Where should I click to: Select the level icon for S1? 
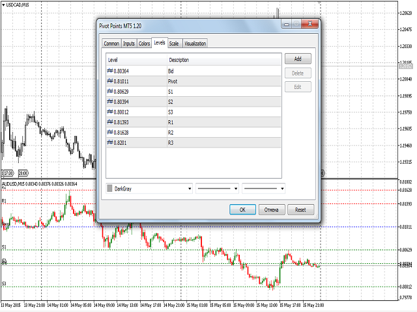pyautogui.click(x=110, y=92)
